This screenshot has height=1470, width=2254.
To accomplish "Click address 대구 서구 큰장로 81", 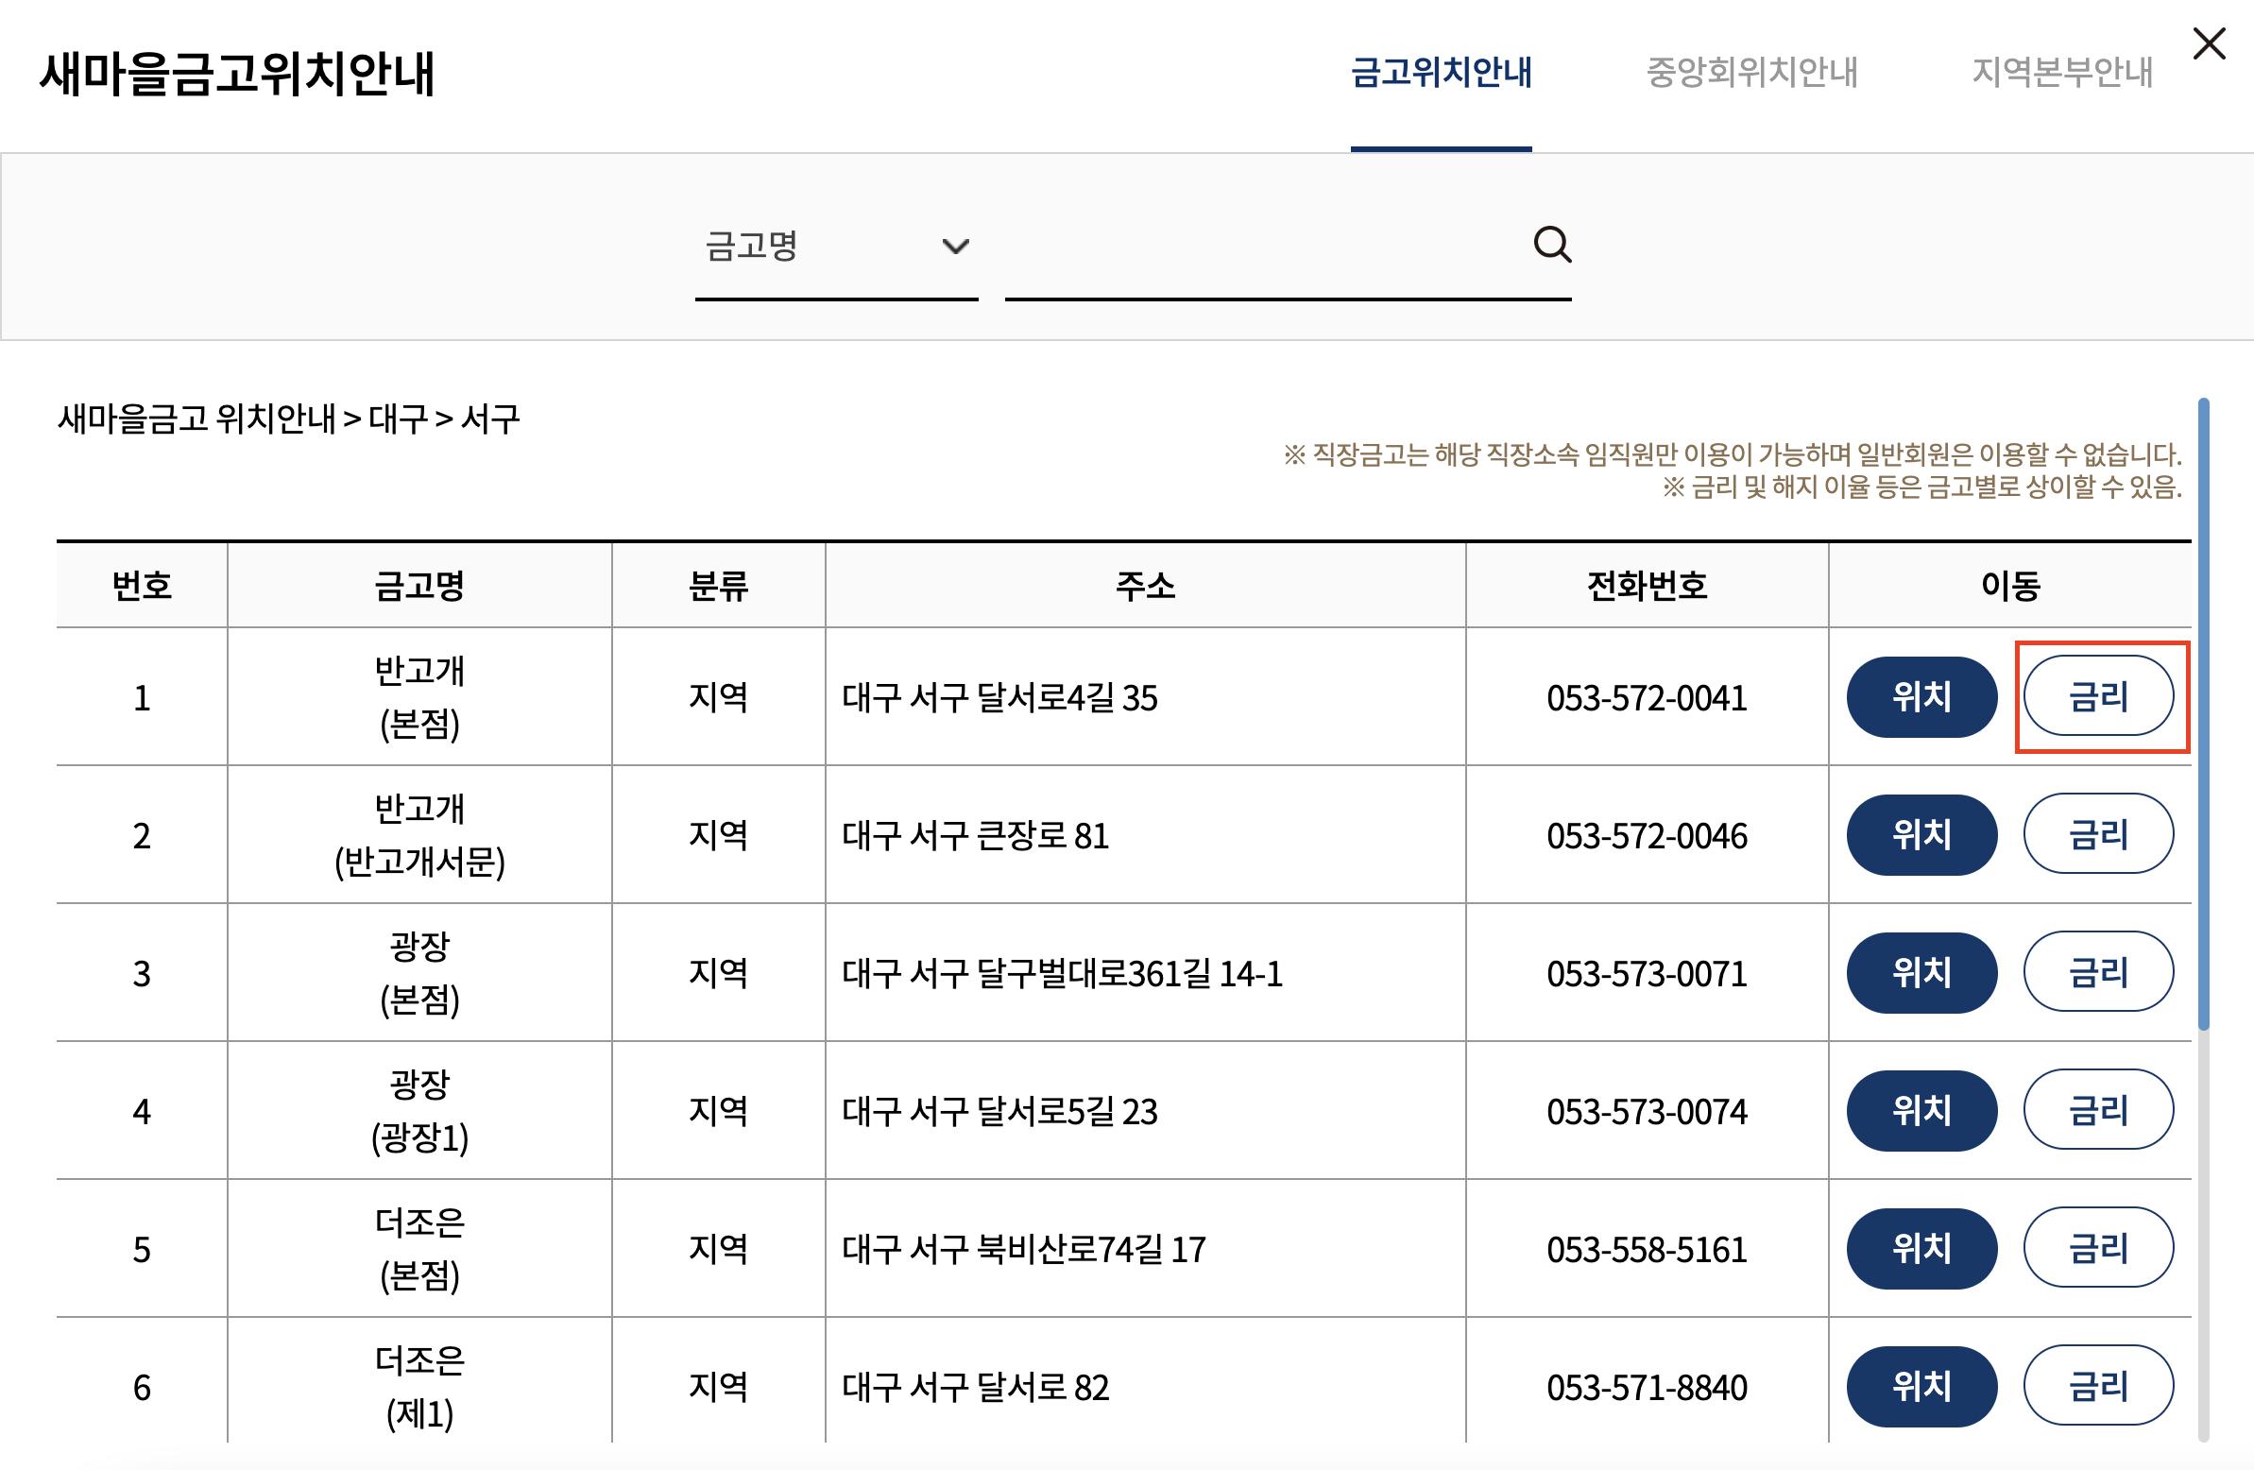I will pyautogui.click(x=976, y=835).
